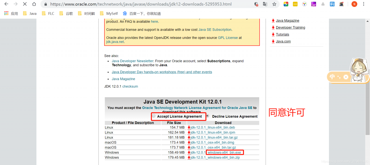
Task: Open the Java bookmarks folder
Action: (29, 14)
